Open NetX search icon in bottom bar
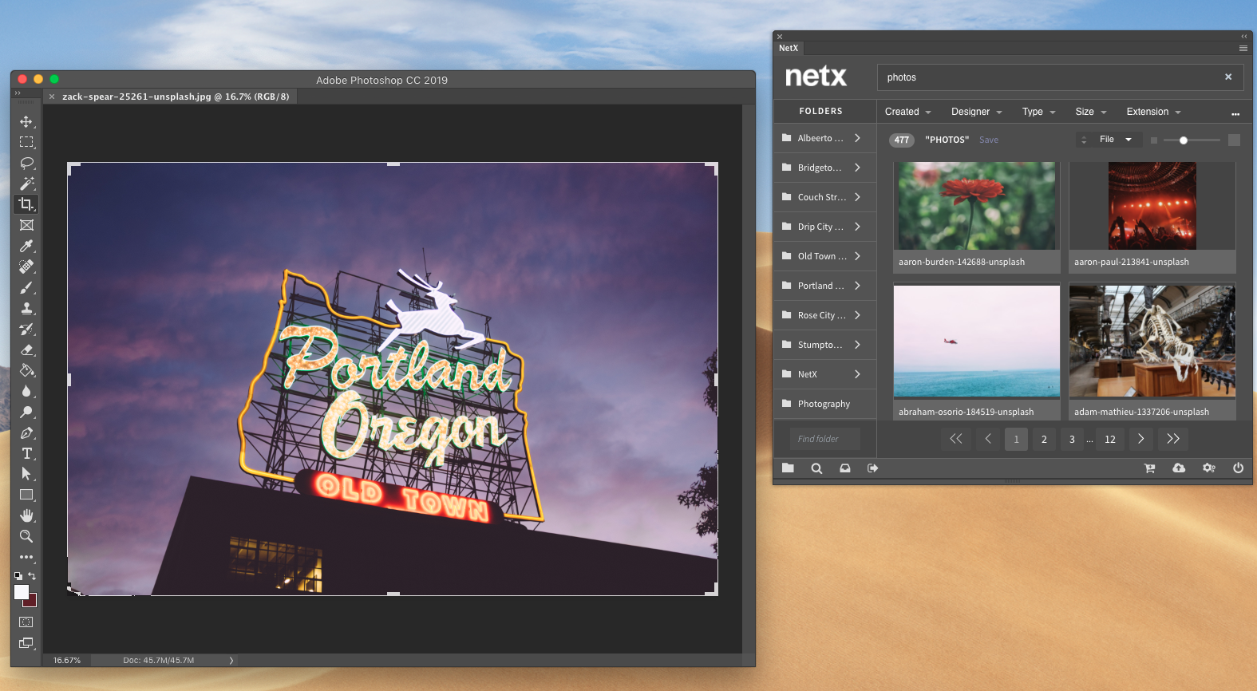 [x=816, y=468]
